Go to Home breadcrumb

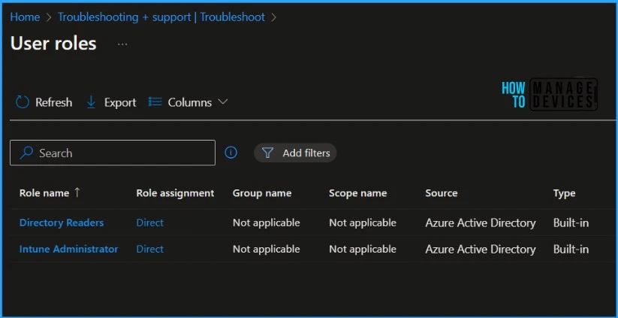point(25,17)
